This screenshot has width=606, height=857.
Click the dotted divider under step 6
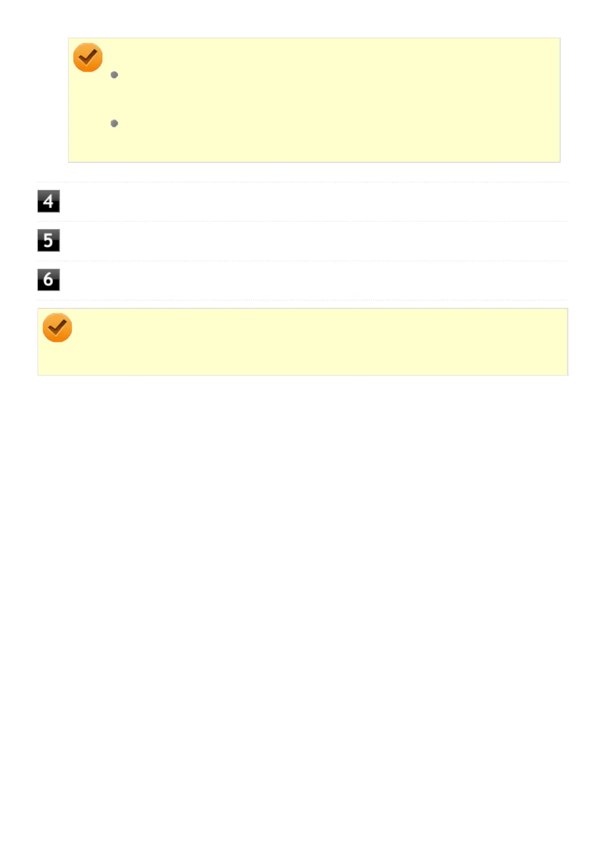(x=303, y=300)
